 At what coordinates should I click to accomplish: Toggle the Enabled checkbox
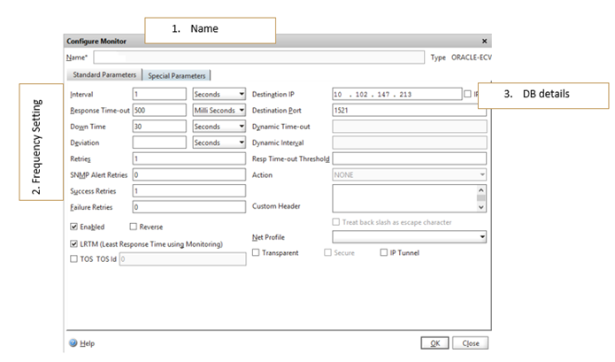click(74, 227)
